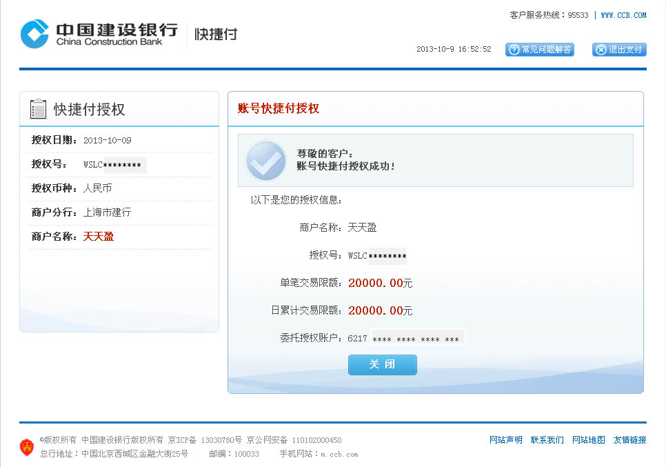Select single transaction limit 20000.00元
This screenshot has height=467, width=666.
[380, 283]
